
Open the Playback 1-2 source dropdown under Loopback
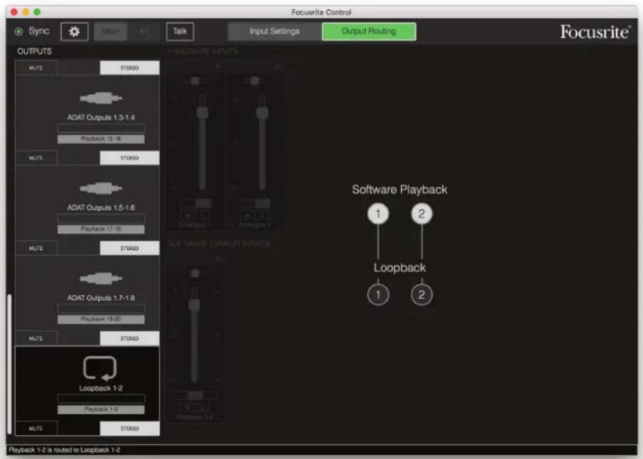click(x=101, y=409)
